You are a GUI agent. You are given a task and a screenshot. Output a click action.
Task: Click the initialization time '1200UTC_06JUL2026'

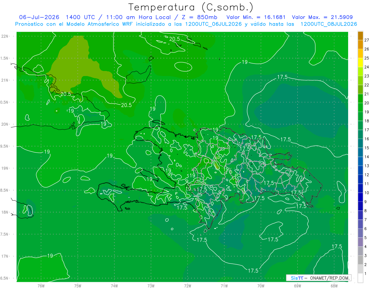coord(213,24)
